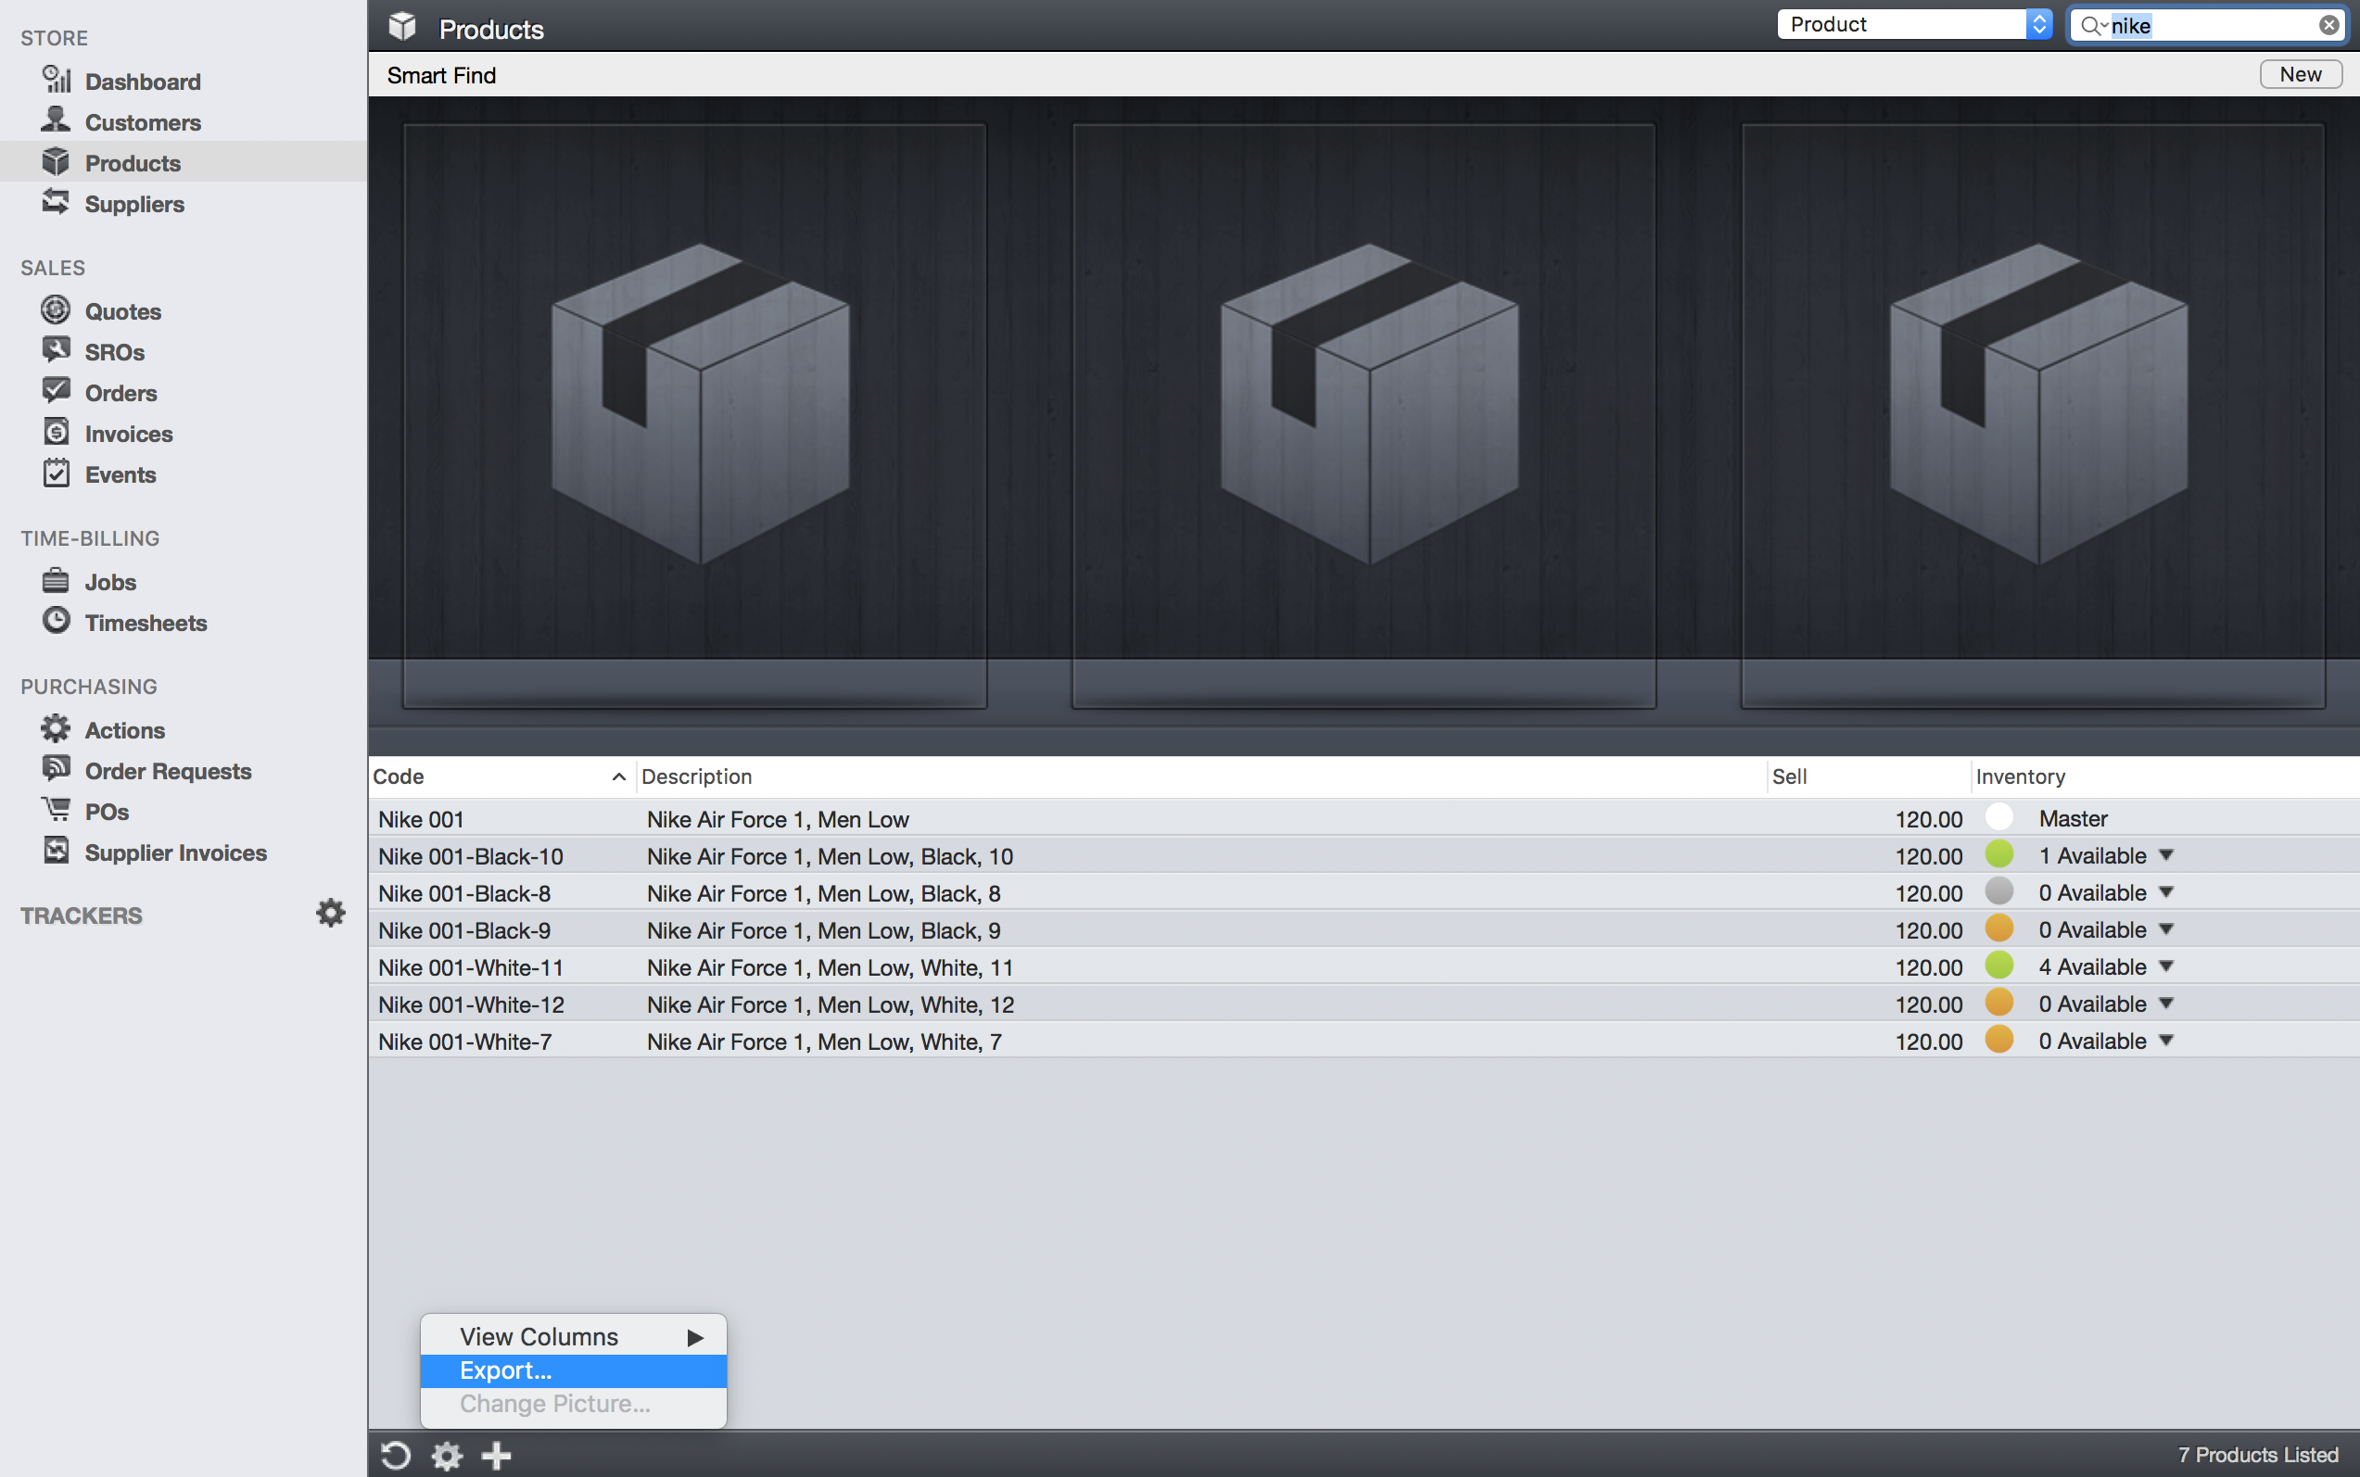Click the refresh icon in bottom toolbar
2360x1477 pixels.
point(396,1456)
